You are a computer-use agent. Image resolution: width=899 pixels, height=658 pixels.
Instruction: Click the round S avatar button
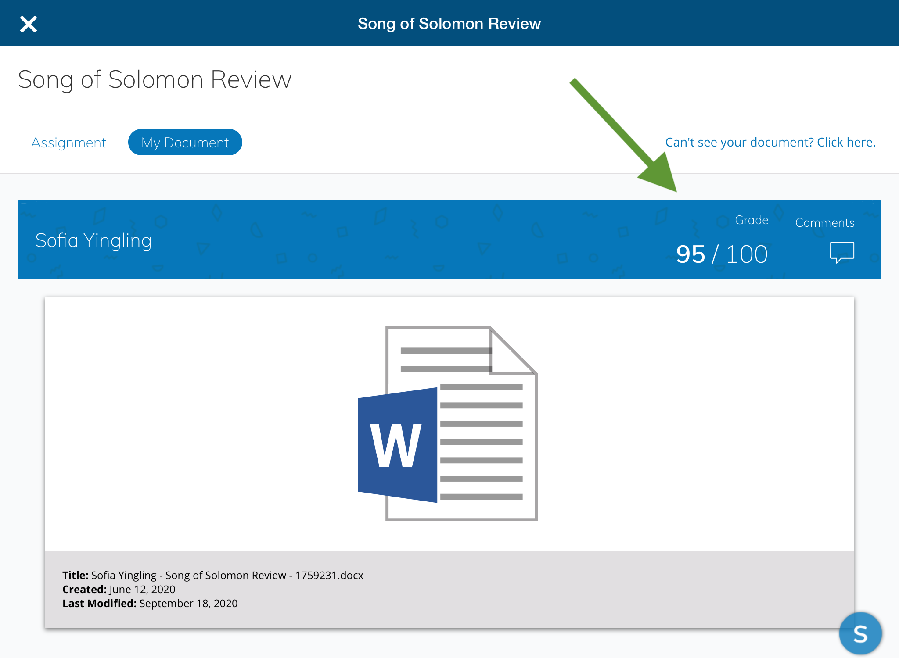(860, 633)
